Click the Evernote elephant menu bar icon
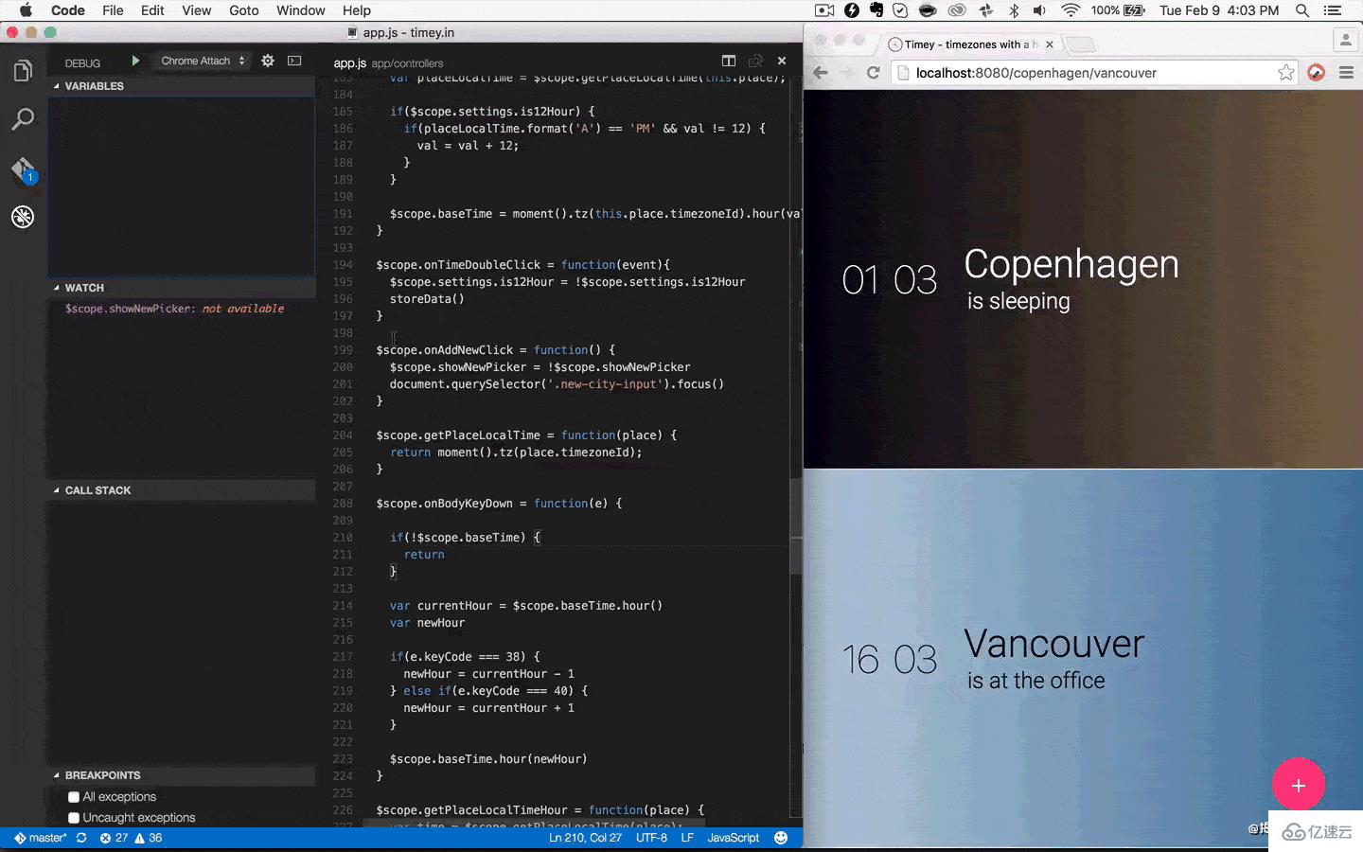1363x852 pixels. pos(876,10)
